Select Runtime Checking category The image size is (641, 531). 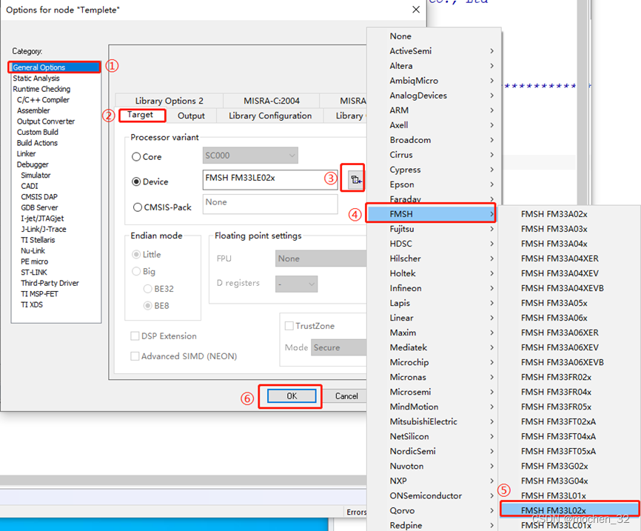(x=41, y=89)
